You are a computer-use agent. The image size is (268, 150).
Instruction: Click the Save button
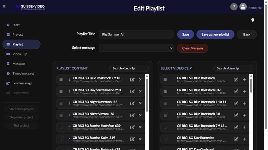coord(186,34)
